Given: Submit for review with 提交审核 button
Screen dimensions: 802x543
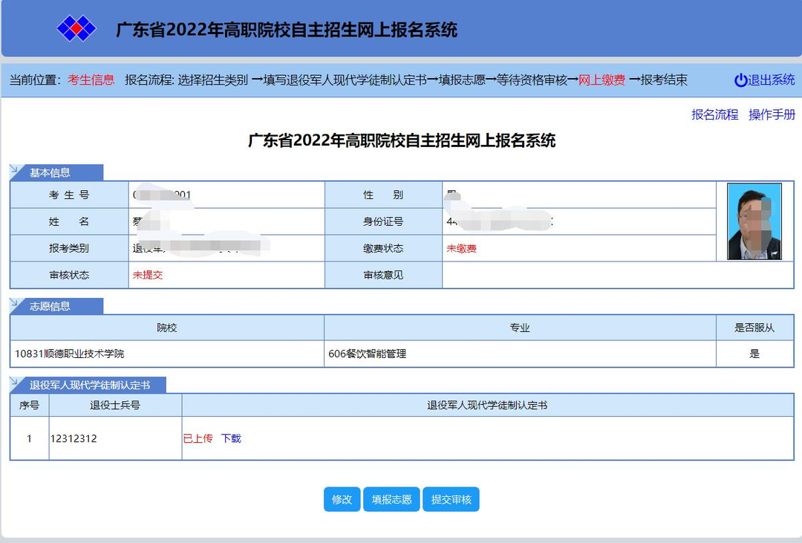Looking at the screenshot, I should (451, 499).
